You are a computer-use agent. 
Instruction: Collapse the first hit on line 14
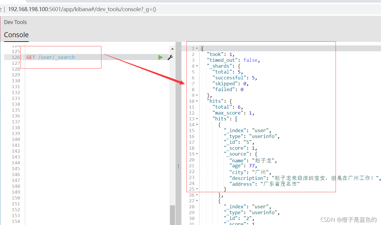point(197,125)
